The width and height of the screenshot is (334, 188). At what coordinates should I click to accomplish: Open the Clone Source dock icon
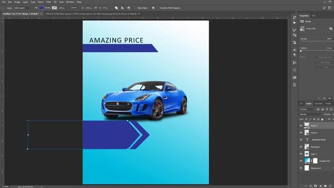coord(294,42)
